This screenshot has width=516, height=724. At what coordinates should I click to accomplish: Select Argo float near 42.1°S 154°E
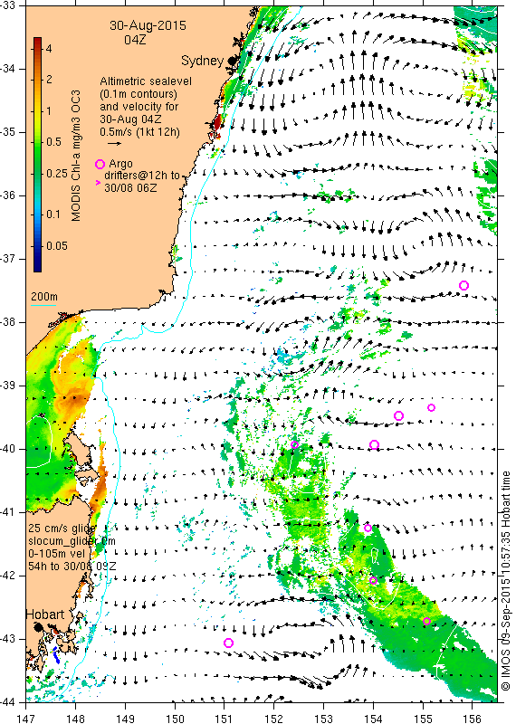point(373,580)
